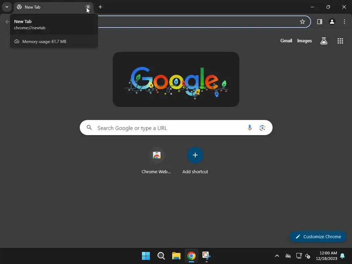This screenshot has height=264, width=352.
Task: Open the Google apps grid
Action: pos(340,41)
